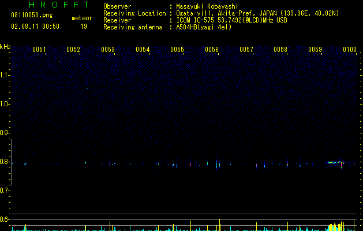
Task: Click the A504HB(yagi 4el) antenna value
Action: (x=204, y=27)
